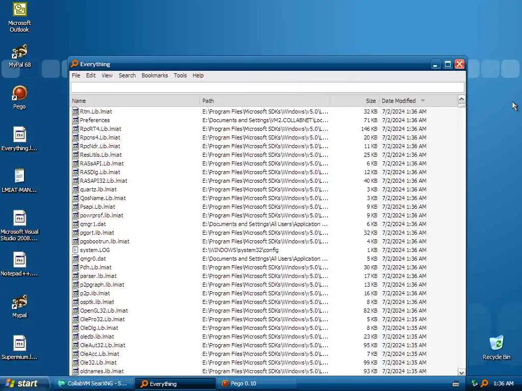Click the network tray icon
This screenshot has height=391, width=522.
[475, 383]
